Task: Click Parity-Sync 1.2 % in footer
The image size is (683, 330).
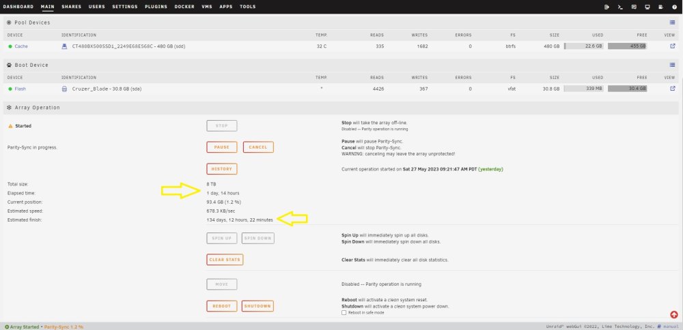Action: pyautogui.click(x=64, y=327)
